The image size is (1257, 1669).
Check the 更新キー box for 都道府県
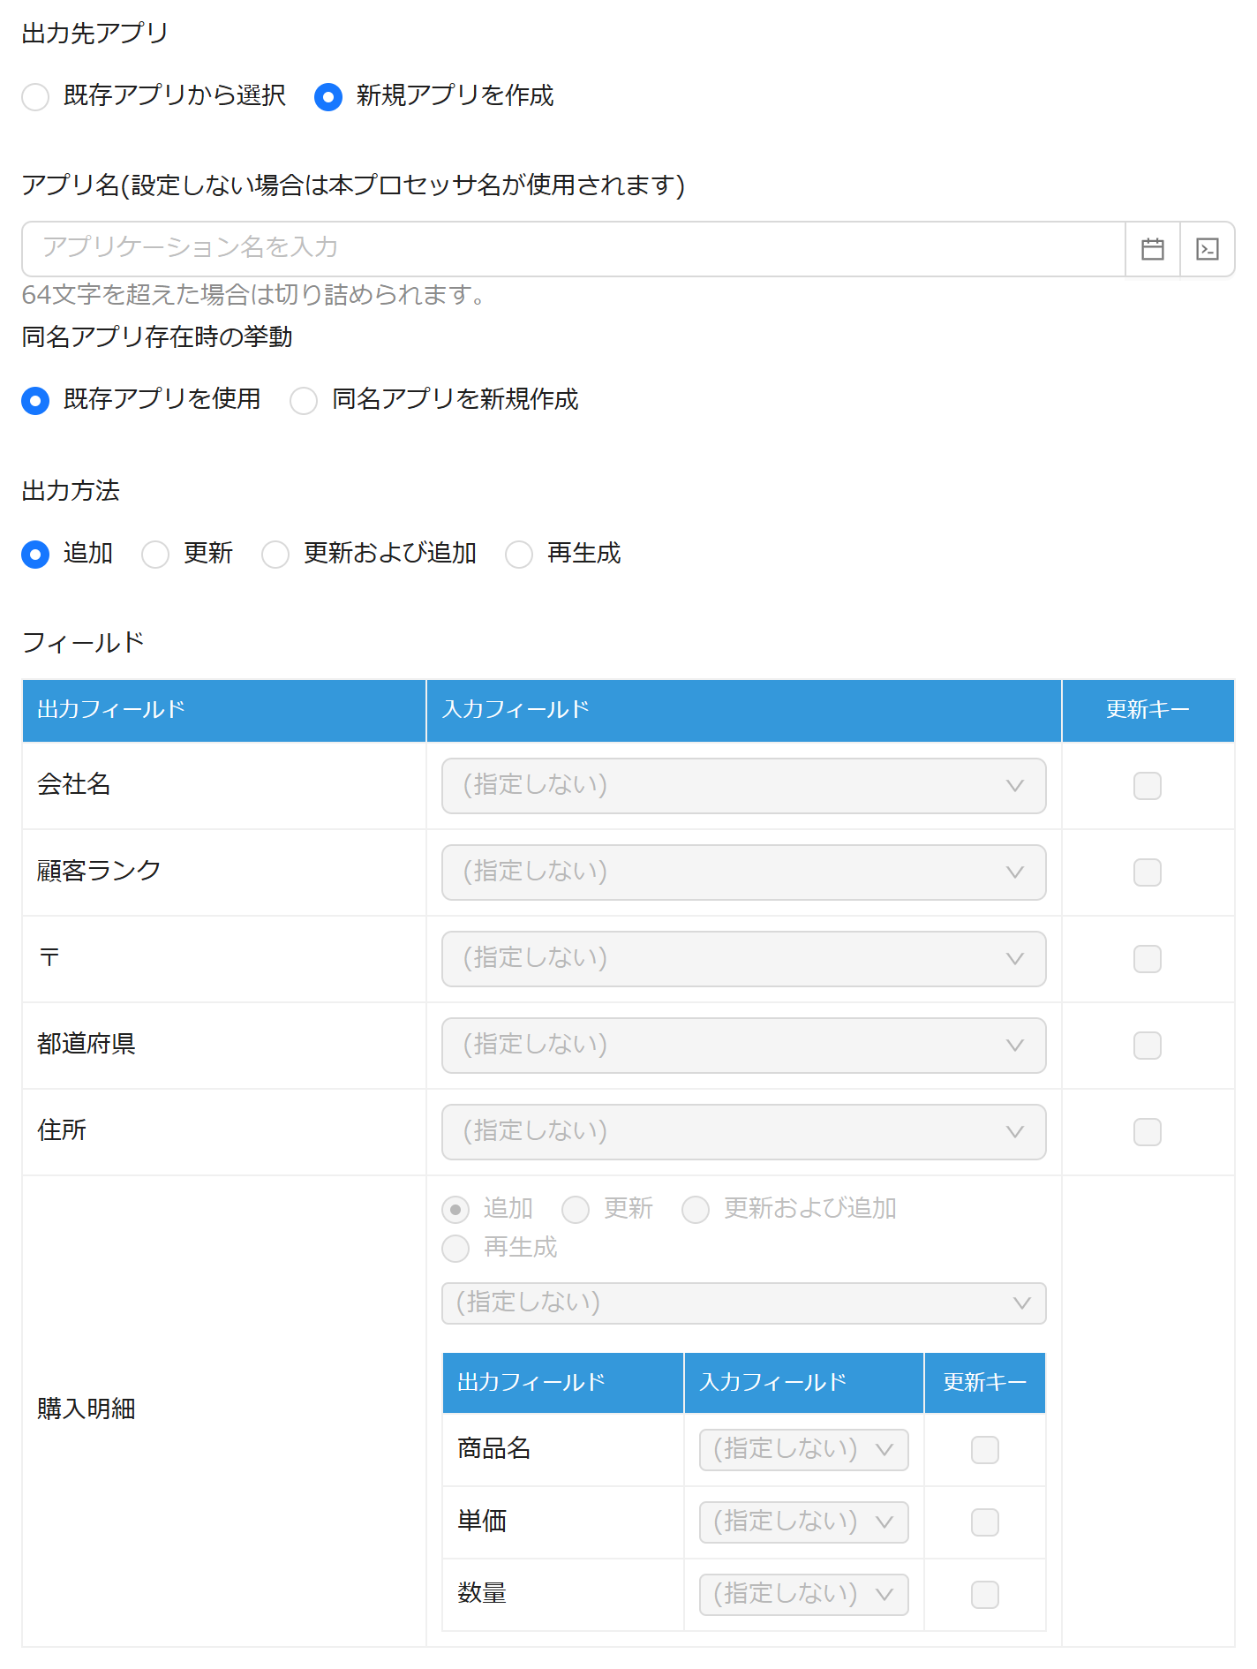point(1148,1046)
